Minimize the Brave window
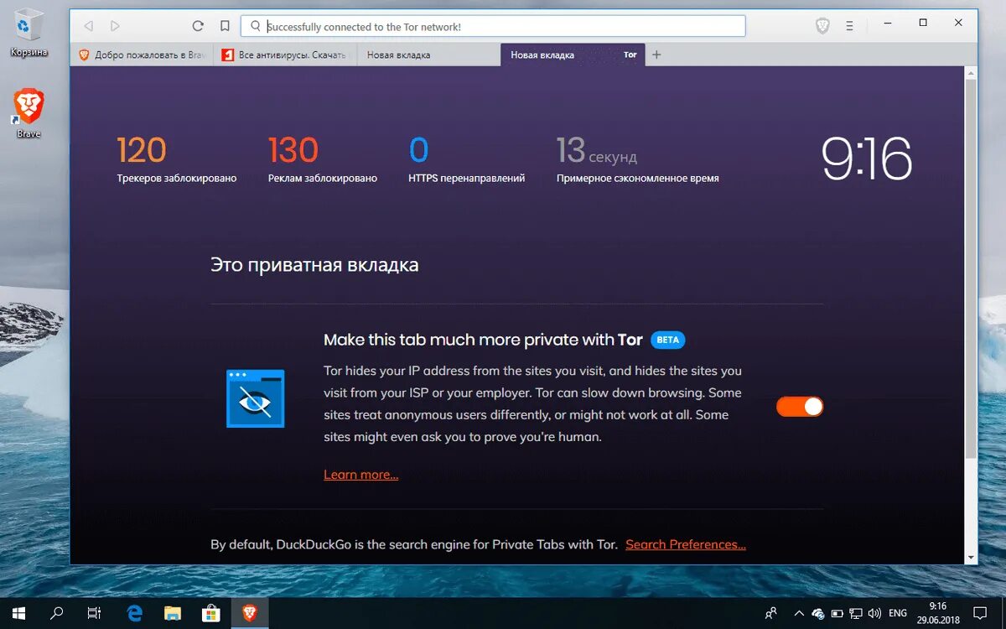This screenshot has width=1006, height=629. [888, 23]
